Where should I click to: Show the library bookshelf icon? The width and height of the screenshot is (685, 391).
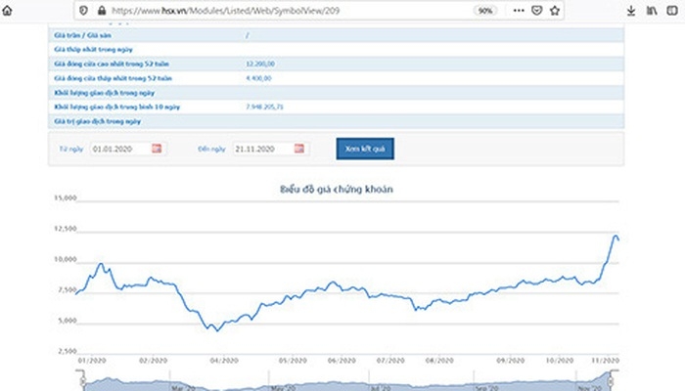(x=652, y=11)
